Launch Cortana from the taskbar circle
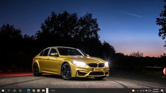This screenshot has width=166, height=93. tap(15, 91)
